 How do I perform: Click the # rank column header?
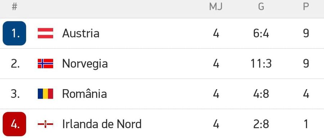(x=14, y=7)
